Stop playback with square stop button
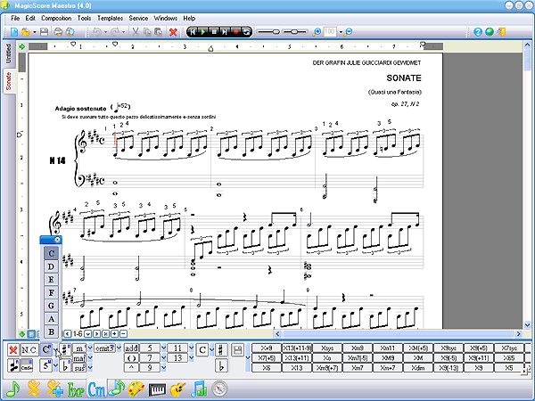This screenshot has width=535, height=401. [214, 32]
